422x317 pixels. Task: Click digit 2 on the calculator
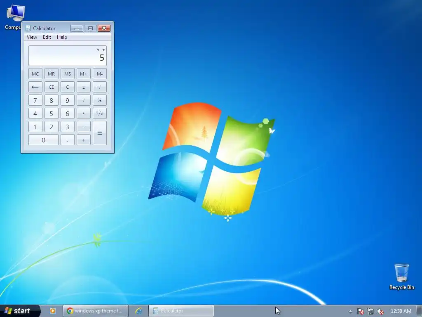pos(52,127)
